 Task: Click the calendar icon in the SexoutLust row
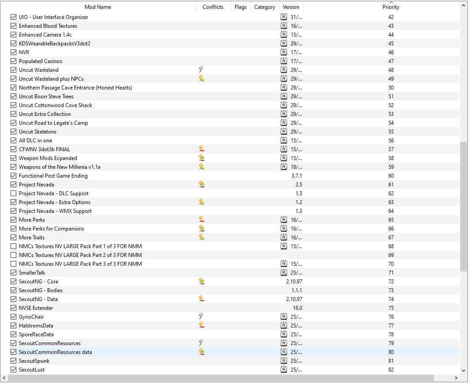[284, 369]
